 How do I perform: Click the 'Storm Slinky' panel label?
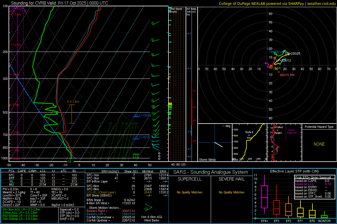click(207, 160)
